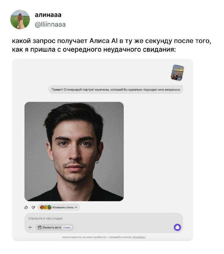Activate the purple Alice voice button
The width and height of the screenshot is (224, 254).
pyautogui.click(x=177, y=227)
